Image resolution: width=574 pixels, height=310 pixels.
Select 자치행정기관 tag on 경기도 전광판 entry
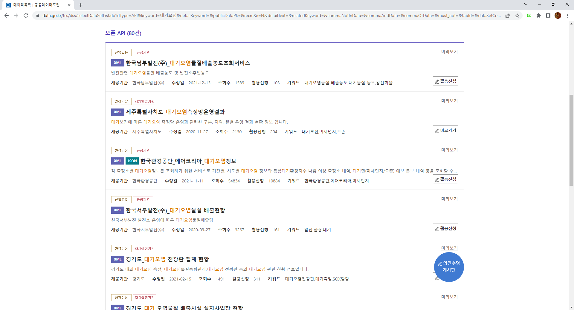(144, 249)
